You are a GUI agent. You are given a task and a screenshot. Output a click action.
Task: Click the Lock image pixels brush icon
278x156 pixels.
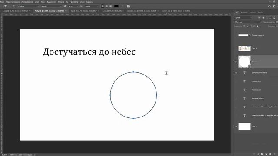(x=248, y=26)
